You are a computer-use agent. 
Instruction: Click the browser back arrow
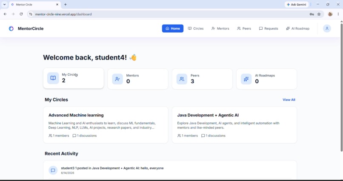(x=5, y=14)
